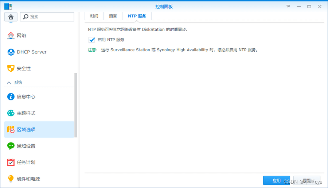Click the sidebar vertical scrollbar
328x188 pixels.
[76, 105]
